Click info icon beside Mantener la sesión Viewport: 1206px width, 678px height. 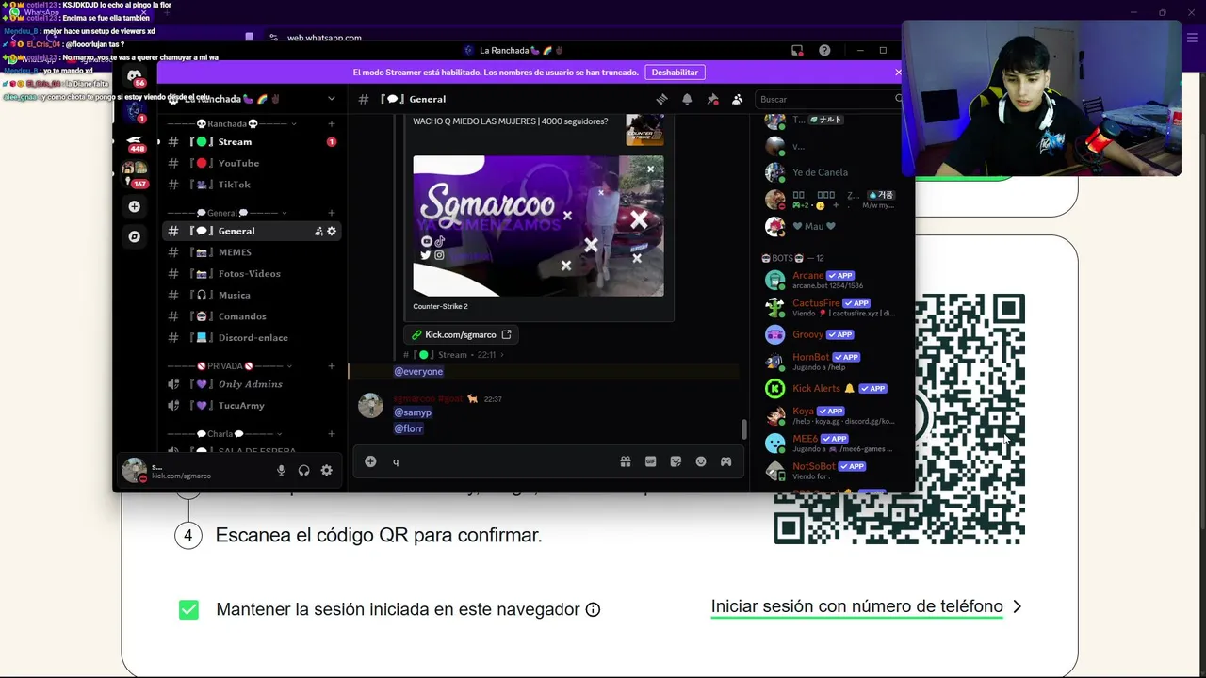point(593,609)
